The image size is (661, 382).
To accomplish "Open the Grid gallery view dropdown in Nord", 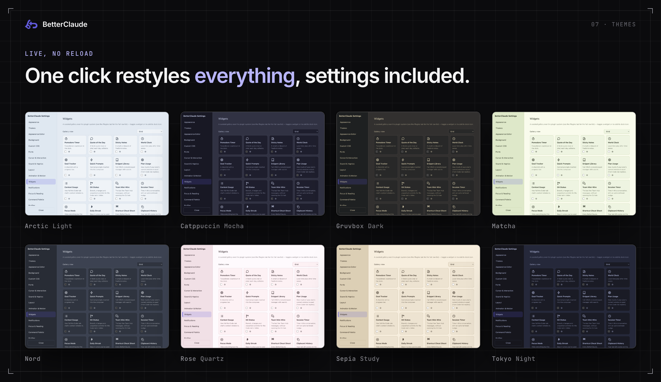I will point(150,264).
